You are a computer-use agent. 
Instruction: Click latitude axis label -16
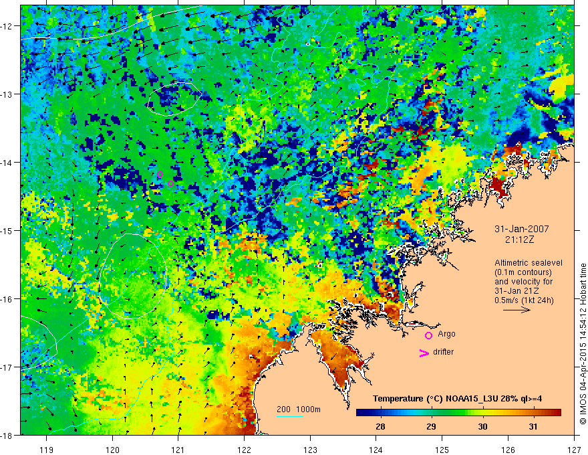coord(7,299)
